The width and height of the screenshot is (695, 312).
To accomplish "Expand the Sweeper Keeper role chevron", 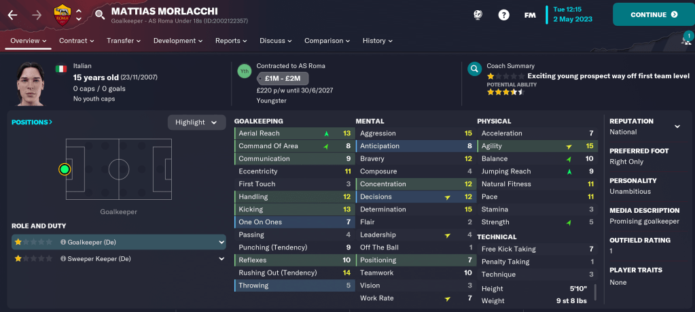I will (221, 259).
